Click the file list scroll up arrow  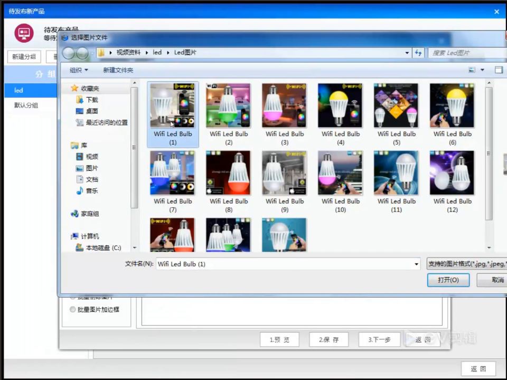tap(489, 83)
